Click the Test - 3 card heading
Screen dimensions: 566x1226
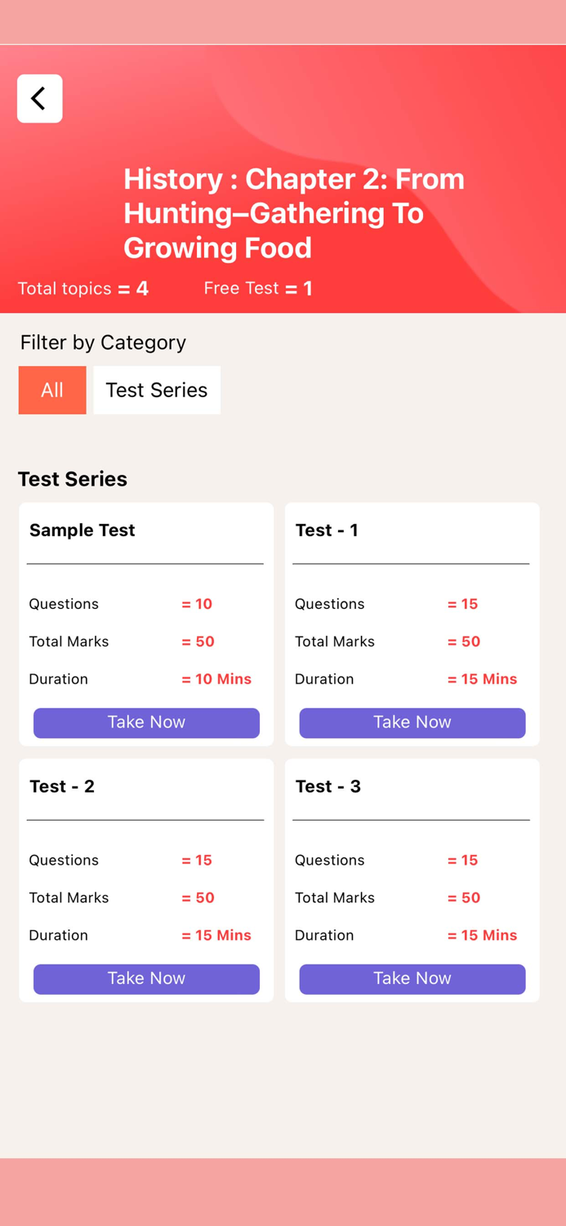[328, 786]
